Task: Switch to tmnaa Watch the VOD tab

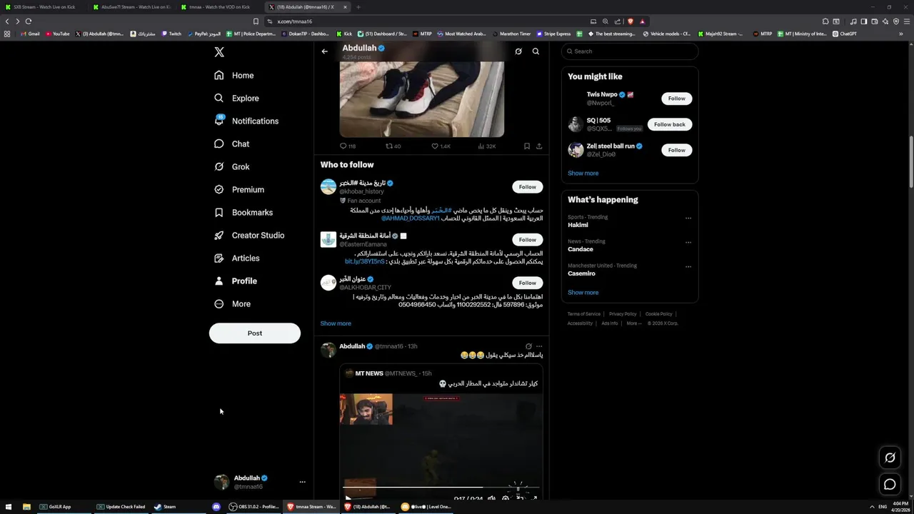Action: 220,7
